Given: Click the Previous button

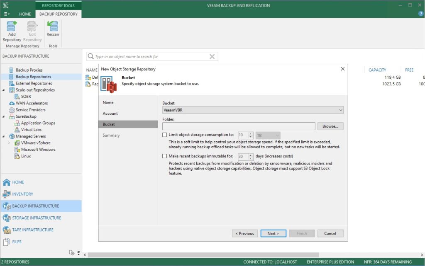Looking at the screenshot, I should pyautogui.click(x=245, y=234).
